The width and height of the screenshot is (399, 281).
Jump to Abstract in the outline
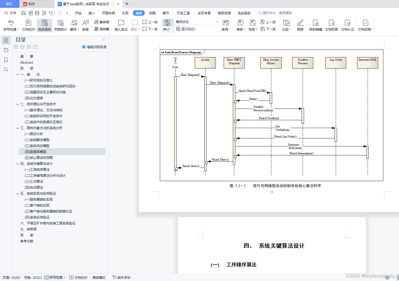tap(27, 63)
